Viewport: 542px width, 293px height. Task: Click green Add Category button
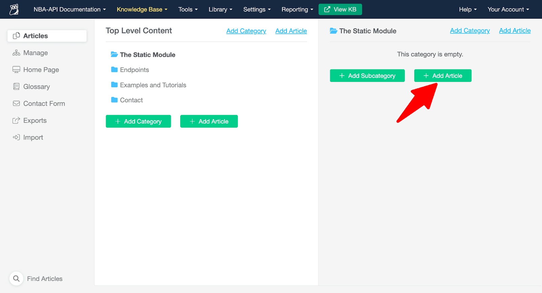coord(138,121)
